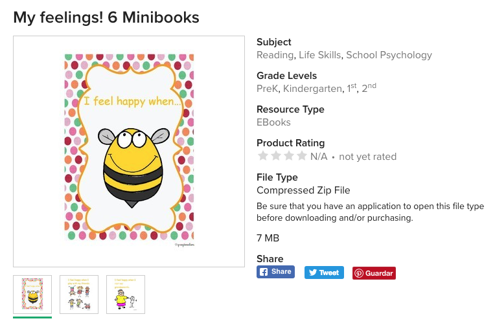The width and height of the screenshot is (495, 334).
Task: Click the second rating star
Action: [x=275, y=156]
